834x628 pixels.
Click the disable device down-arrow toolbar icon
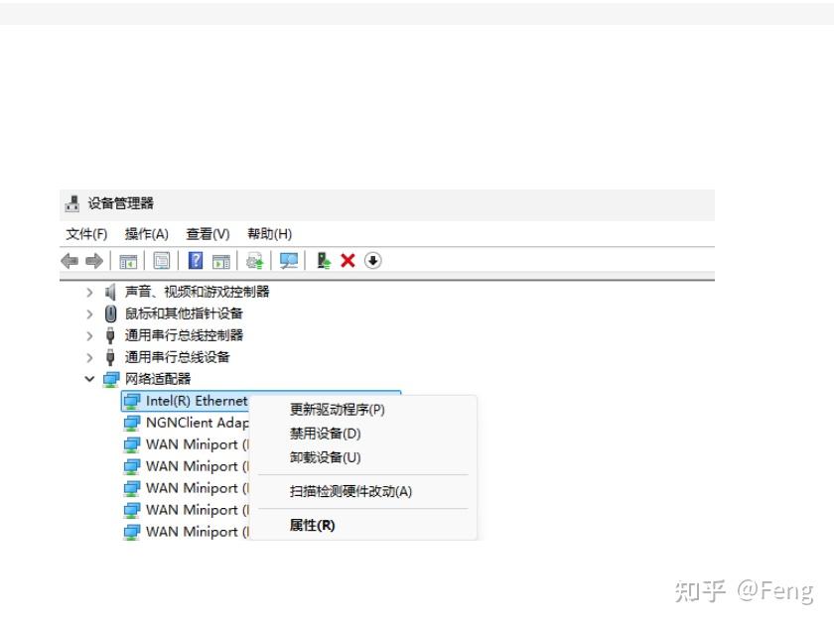tap(371, 260)
